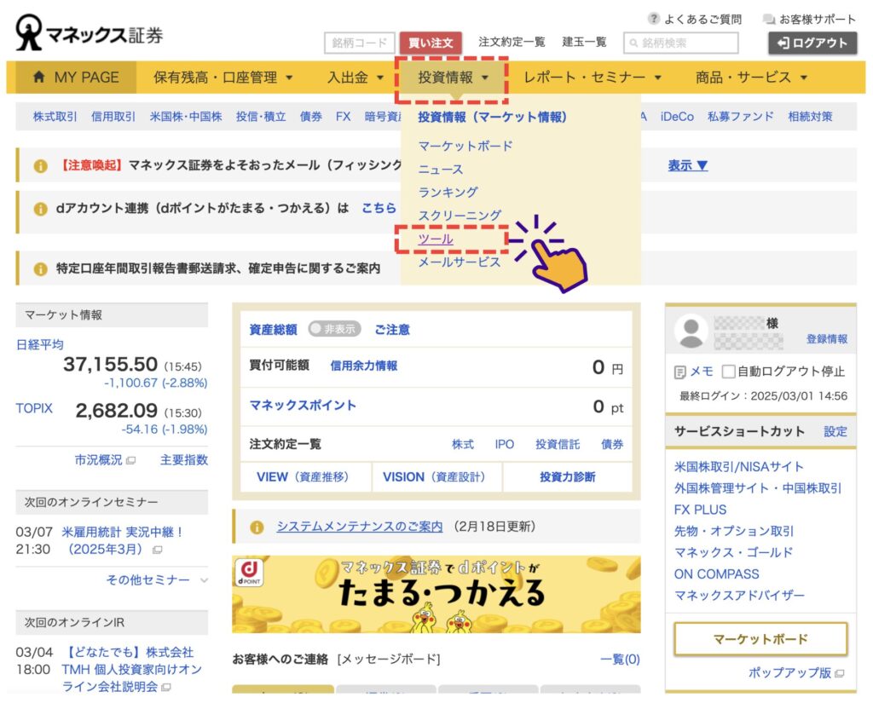The image size is (873, 703).
Task: Click the info icon beside 【注意喚起】 notice
Action: [x=40, y=166]
